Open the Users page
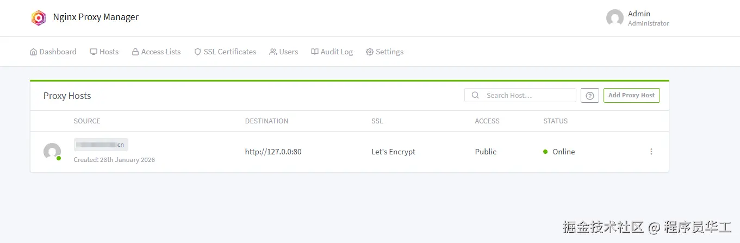The width and height of the screenshot is (740, 243). point(283,52)
